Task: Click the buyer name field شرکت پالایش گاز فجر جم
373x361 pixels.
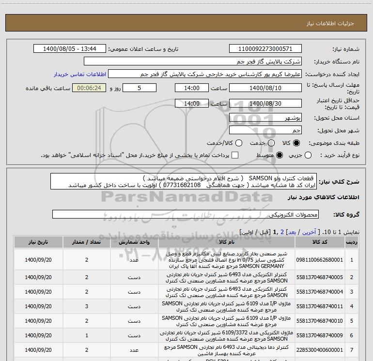Action: coord(193,61)
